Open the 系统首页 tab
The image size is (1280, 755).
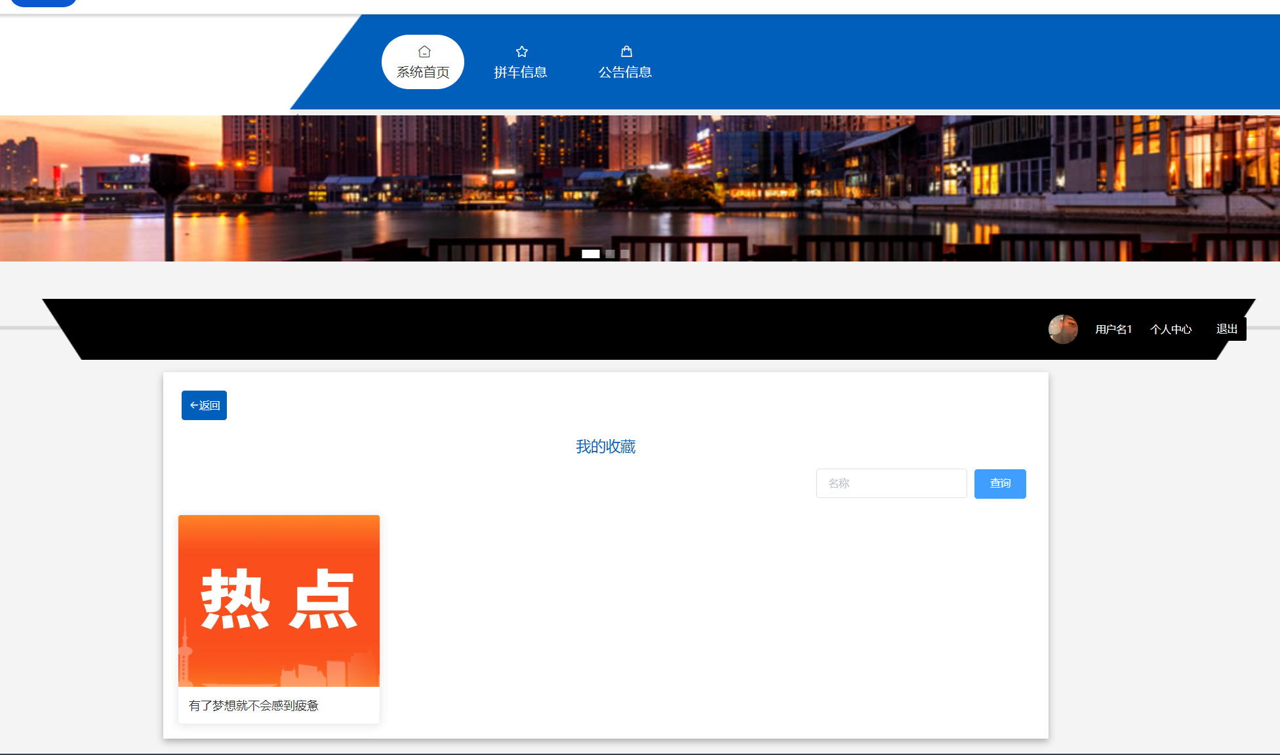click(x=423, y=73)
